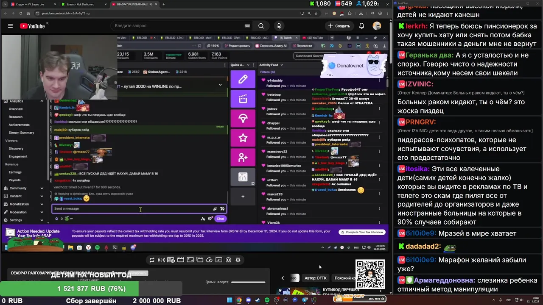Screen dimensions: 543x305
Task: Open Spotify from the Windows taskbar
Action: [x=267, y=300]
